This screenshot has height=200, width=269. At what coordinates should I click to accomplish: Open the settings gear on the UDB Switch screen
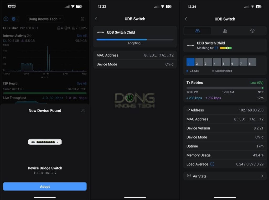click(x=252, y=31)
